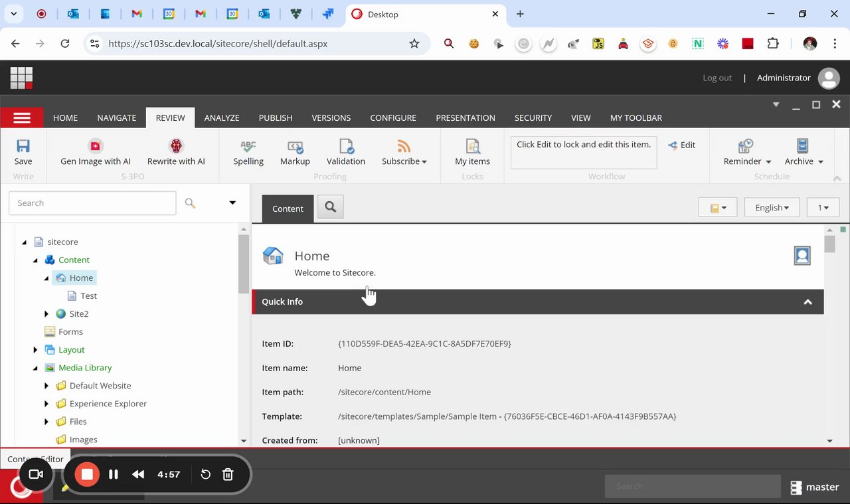Run the Validation tool
This screenshot has height=504, width=850.
point(346,152)
